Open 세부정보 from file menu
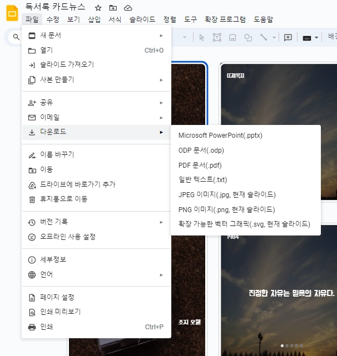Image resolution: width=337 pixels, height=356 pixels. pyautogui.click(x=96, y=259)
